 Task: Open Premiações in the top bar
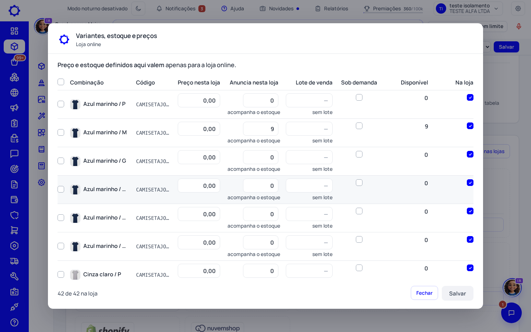coord(393,8)
